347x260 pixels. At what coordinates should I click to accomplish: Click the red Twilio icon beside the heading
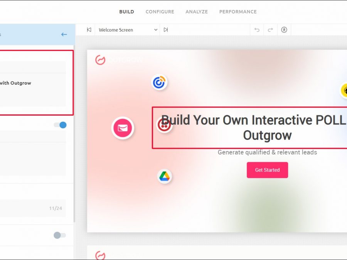tap(164, 125)
